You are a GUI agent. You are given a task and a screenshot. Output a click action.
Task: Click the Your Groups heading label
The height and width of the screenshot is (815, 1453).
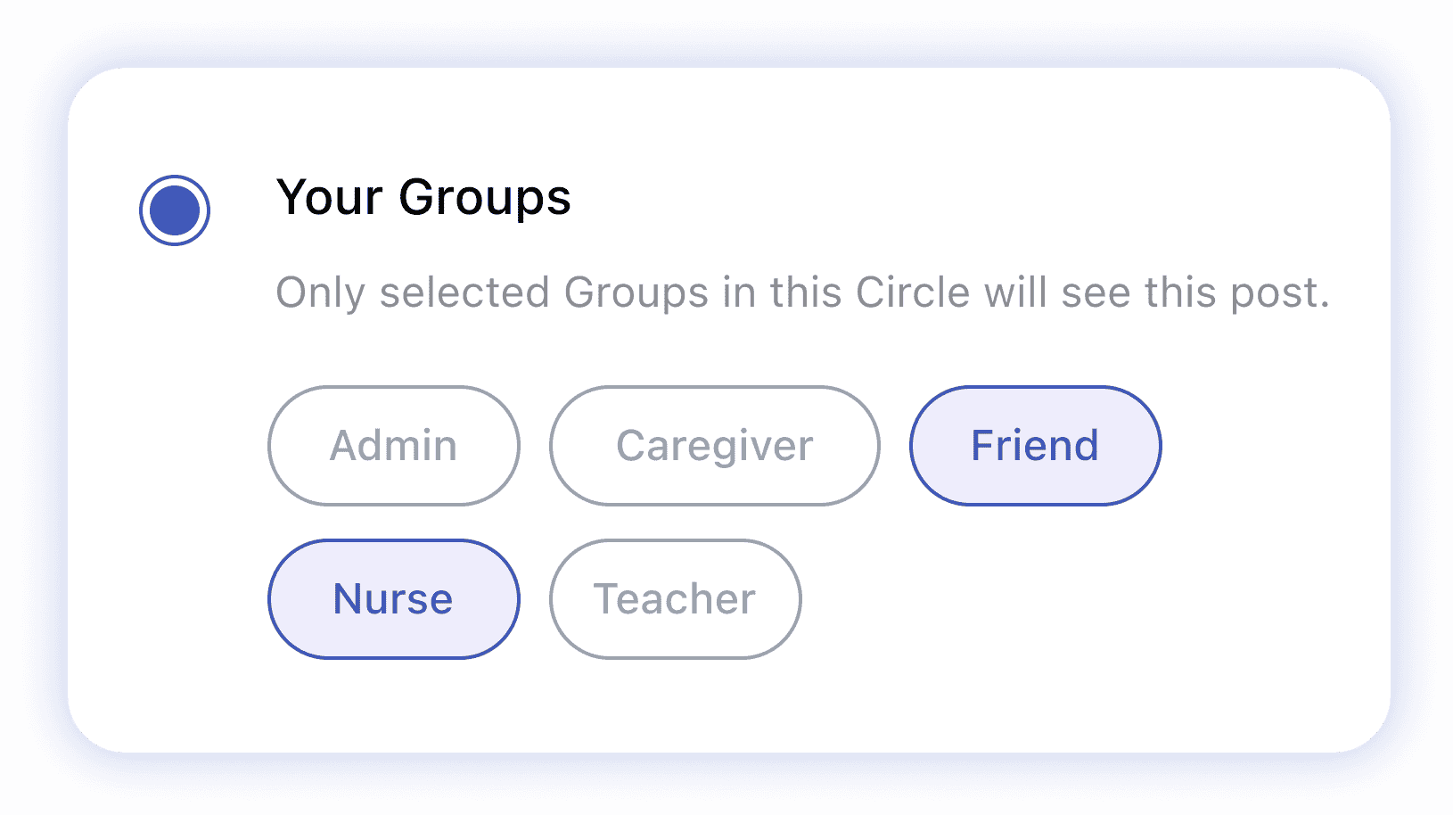pos(423,197)
